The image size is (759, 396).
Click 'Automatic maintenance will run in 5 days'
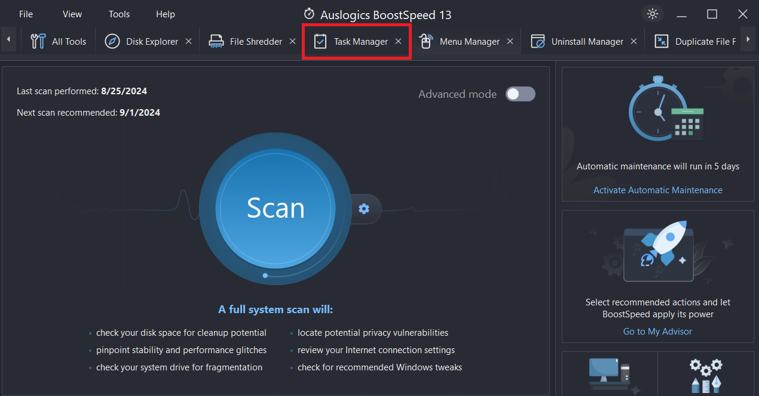(658, 166)
